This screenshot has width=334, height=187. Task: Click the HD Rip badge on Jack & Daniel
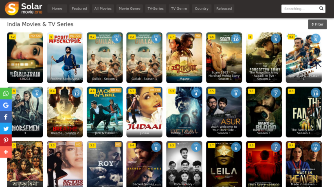tap(116, 90)
